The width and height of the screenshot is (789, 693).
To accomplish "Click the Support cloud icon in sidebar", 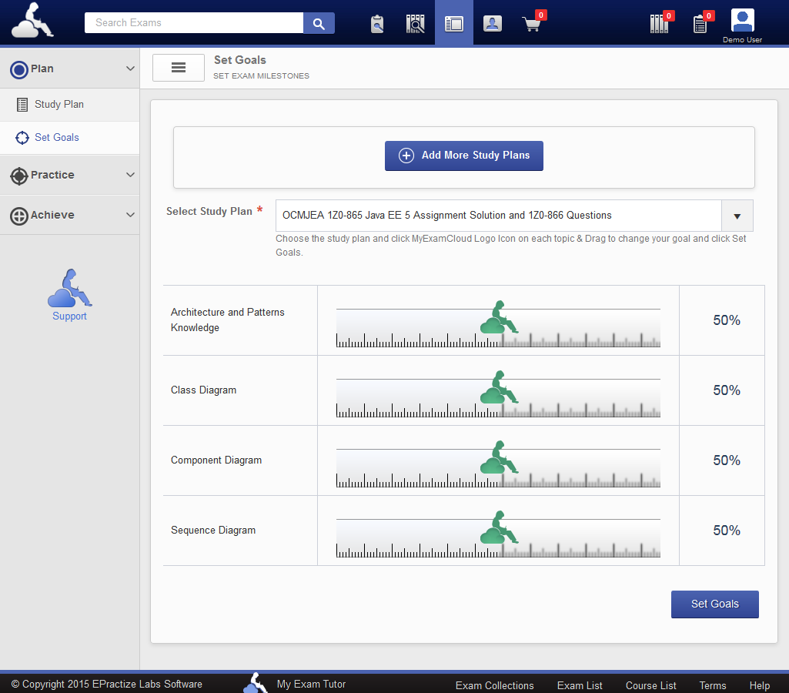I will point(69,289).
